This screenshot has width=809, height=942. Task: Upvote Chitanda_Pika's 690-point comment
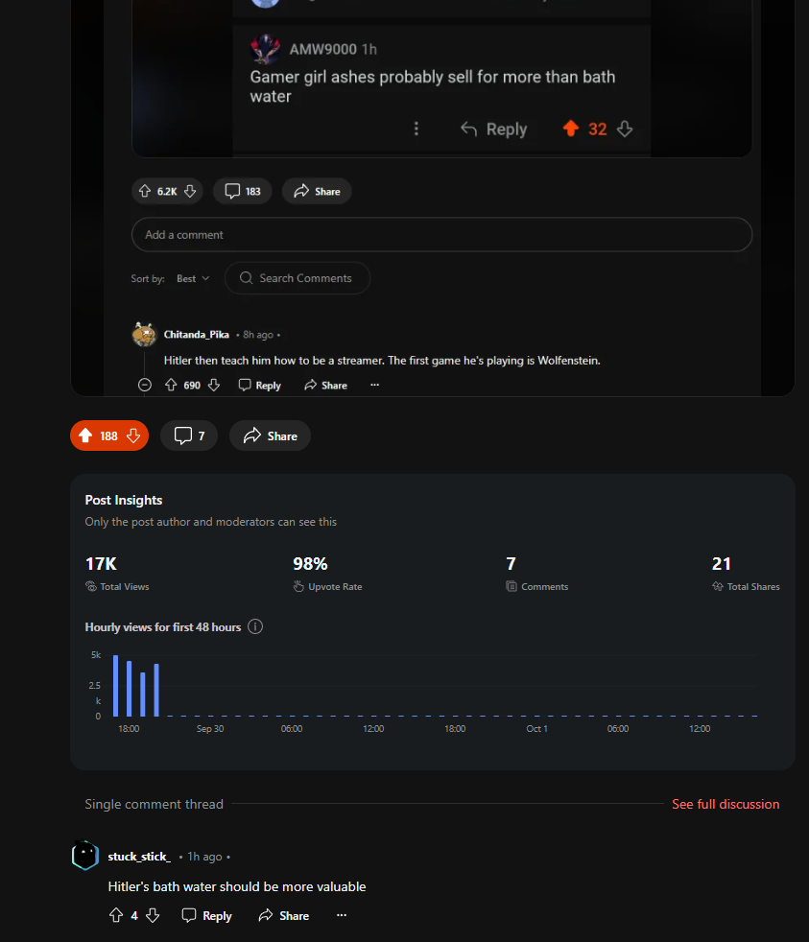pos(171,385)
